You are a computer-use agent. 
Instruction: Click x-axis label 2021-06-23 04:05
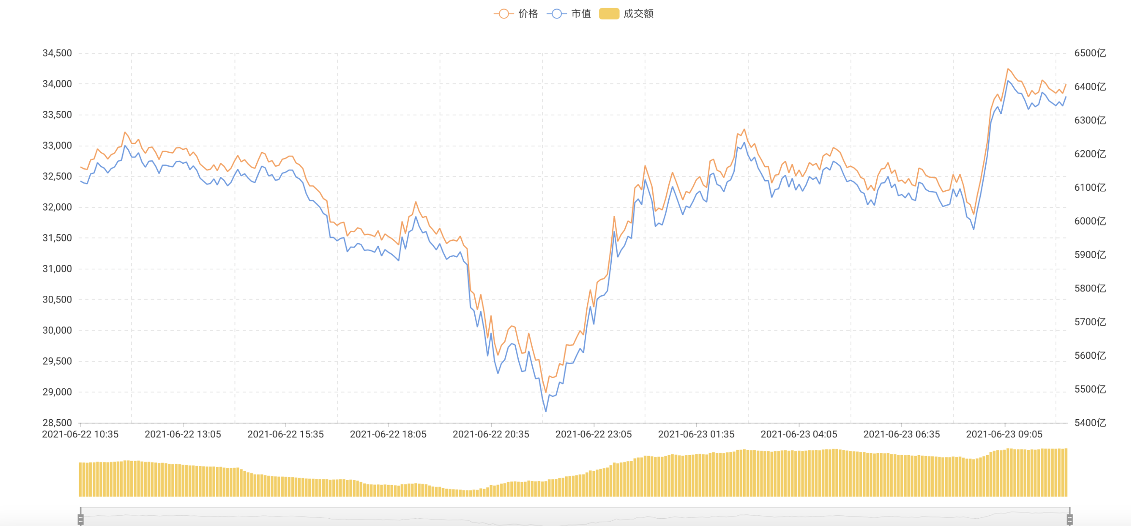click(x=799, y=434)
